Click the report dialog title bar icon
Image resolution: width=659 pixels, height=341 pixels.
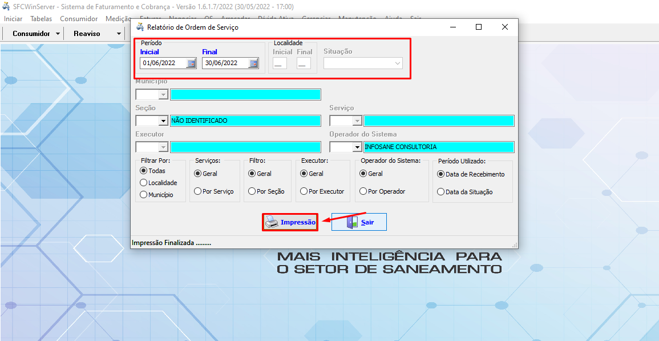[x=140, y=27]
